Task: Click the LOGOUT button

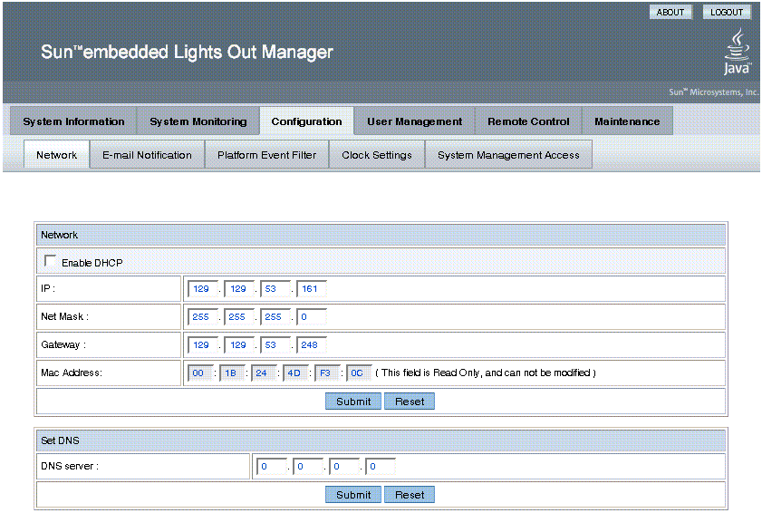Action: point(727,12)
